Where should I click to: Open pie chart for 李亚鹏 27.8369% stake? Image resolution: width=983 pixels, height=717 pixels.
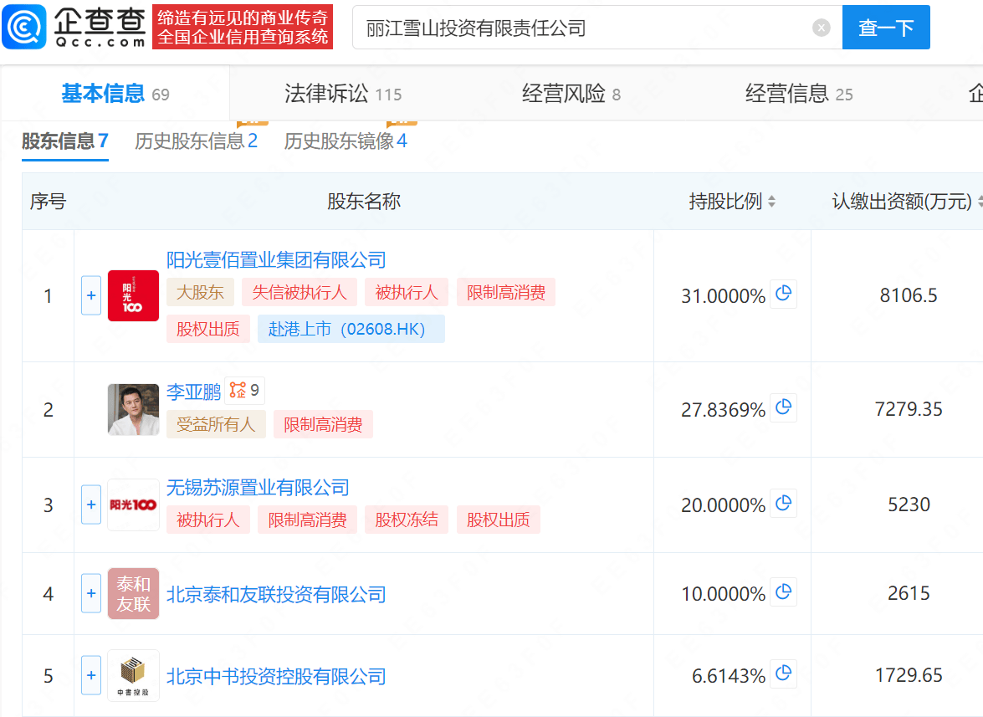[783, 408]
